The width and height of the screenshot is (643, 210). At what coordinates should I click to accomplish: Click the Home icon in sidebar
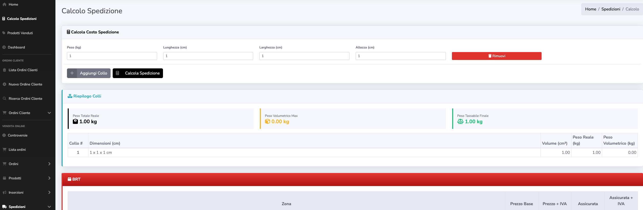pos(4,4)
